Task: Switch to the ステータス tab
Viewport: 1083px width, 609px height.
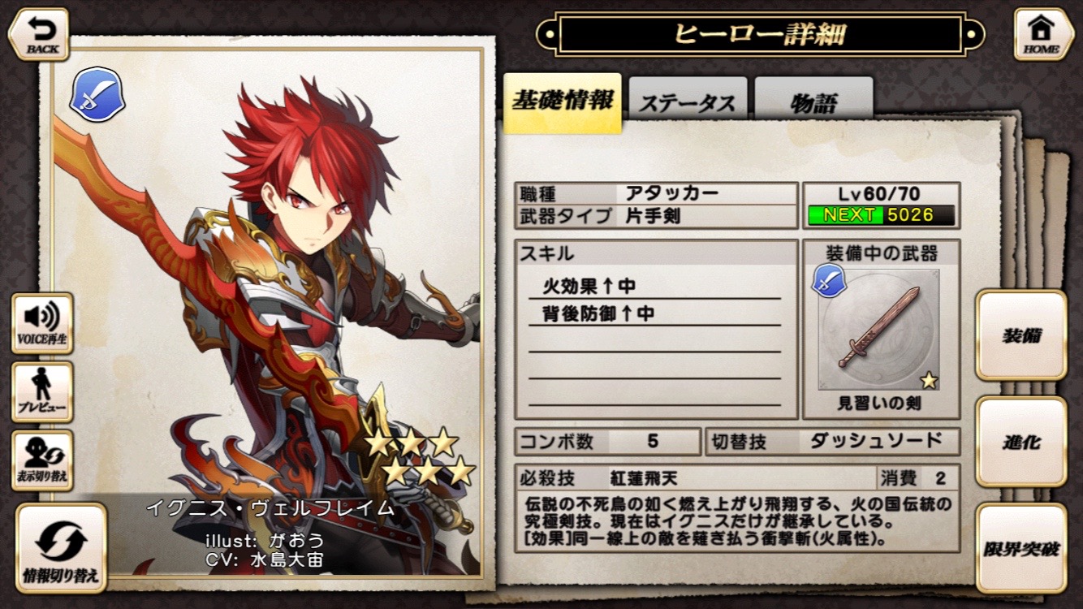Action: (688, 104)
